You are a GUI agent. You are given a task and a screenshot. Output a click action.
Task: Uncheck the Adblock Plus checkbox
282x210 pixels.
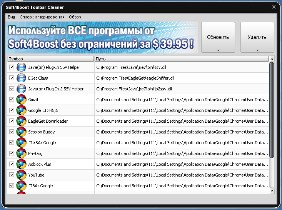tap(12, 164)
